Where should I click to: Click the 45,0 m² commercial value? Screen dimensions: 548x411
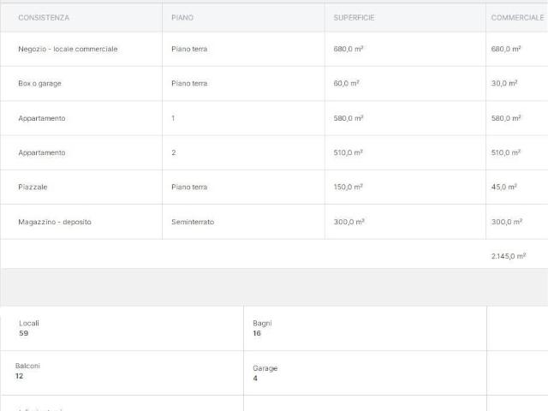click(504, 187)
